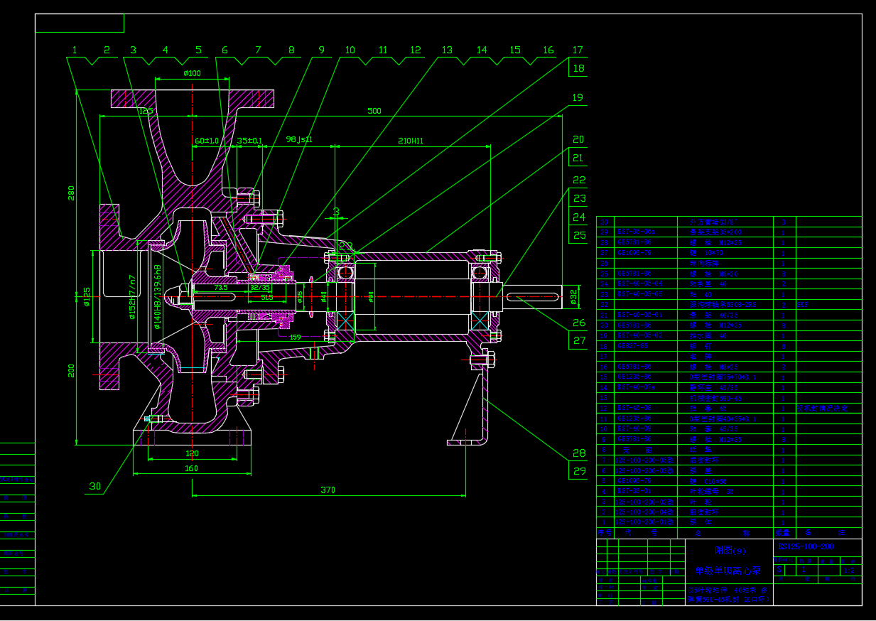876x621 pixels.
Task: Select the 500 overall length dimension
Action: (374, 111)
